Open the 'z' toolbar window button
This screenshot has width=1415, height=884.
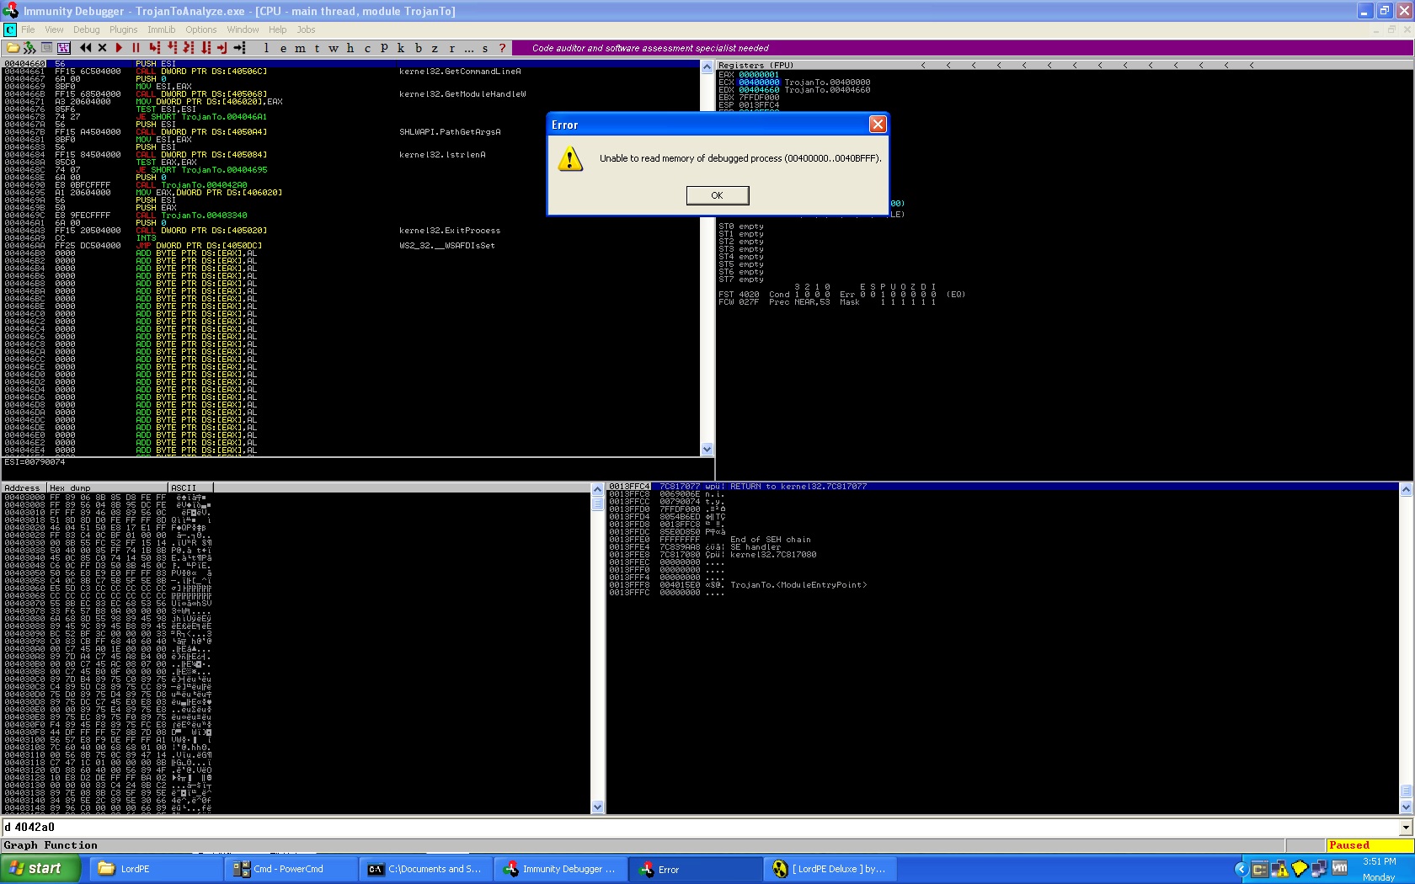435,48
